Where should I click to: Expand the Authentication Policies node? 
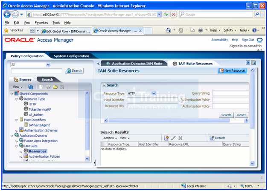[21, 157]
